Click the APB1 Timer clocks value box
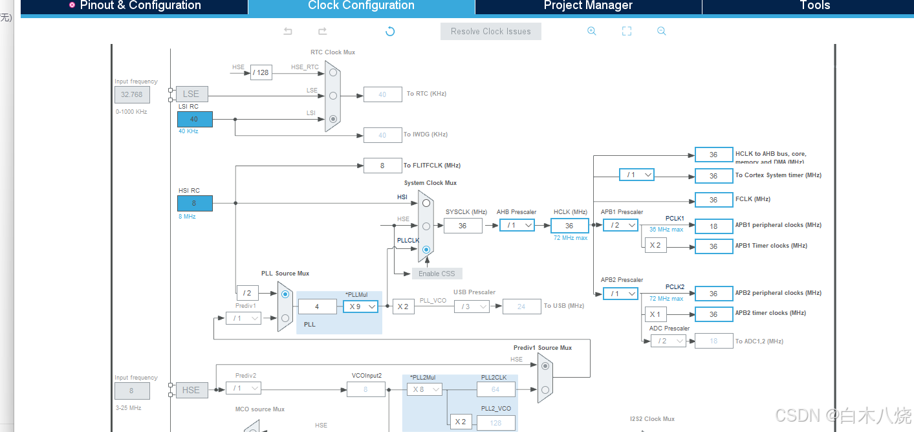Viewport: 914px width, 432px height. (x=713, y=246)
